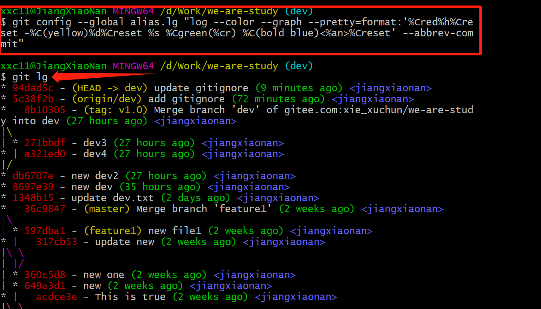The height and width of the screenshot is (309, 541).
Task: Click the commit hash 271bbdf for dev3
Action: pos(45,143)
